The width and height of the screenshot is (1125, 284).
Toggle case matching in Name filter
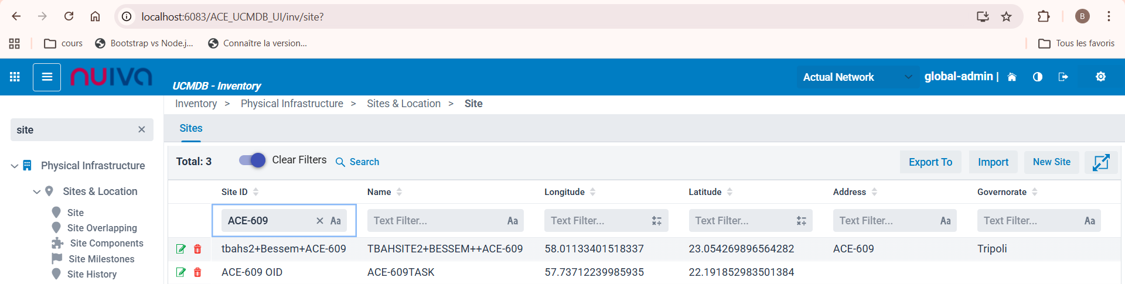point(512,221)
